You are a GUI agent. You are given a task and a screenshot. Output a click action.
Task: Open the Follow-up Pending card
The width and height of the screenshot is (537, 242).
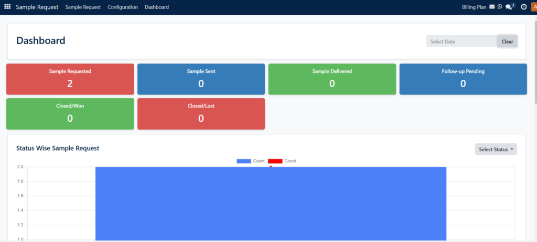463,79
